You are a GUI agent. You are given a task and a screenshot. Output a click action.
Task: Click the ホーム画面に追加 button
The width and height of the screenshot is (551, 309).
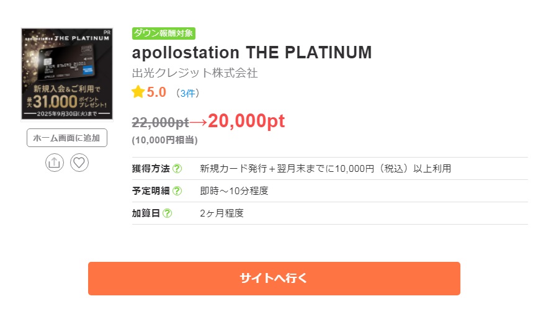click(x=67, y=138)
